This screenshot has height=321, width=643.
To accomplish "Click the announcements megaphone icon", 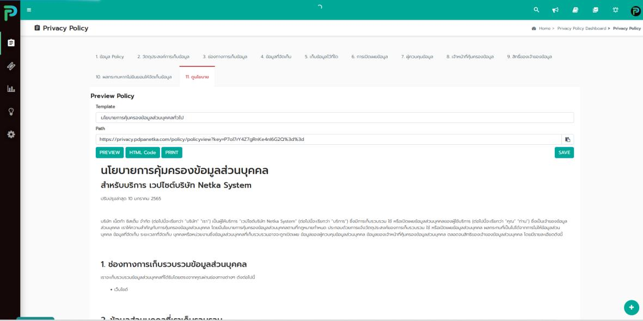I will point(555,9).
